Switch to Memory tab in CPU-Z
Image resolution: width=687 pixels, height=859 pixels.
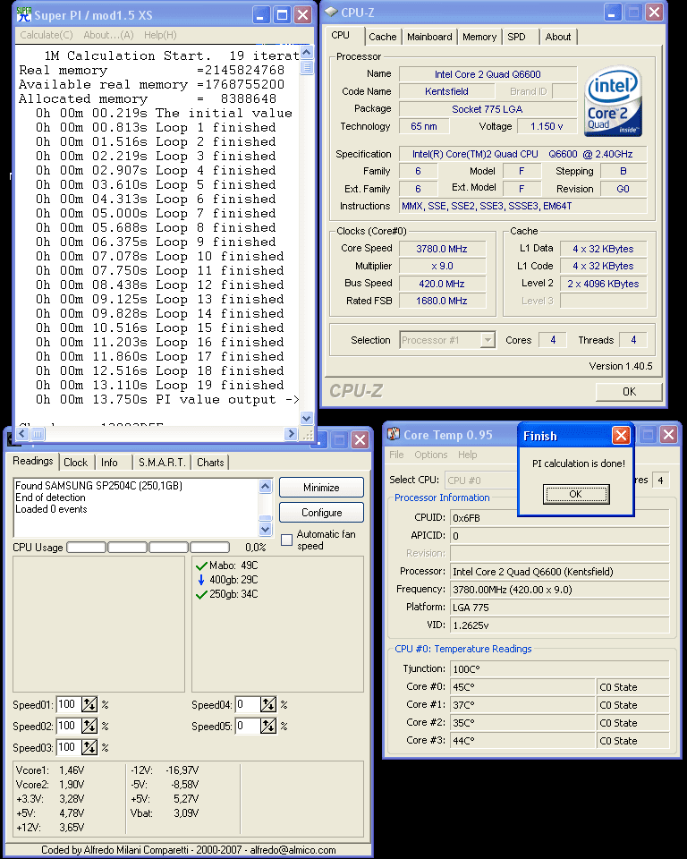(x=479, y=37)
